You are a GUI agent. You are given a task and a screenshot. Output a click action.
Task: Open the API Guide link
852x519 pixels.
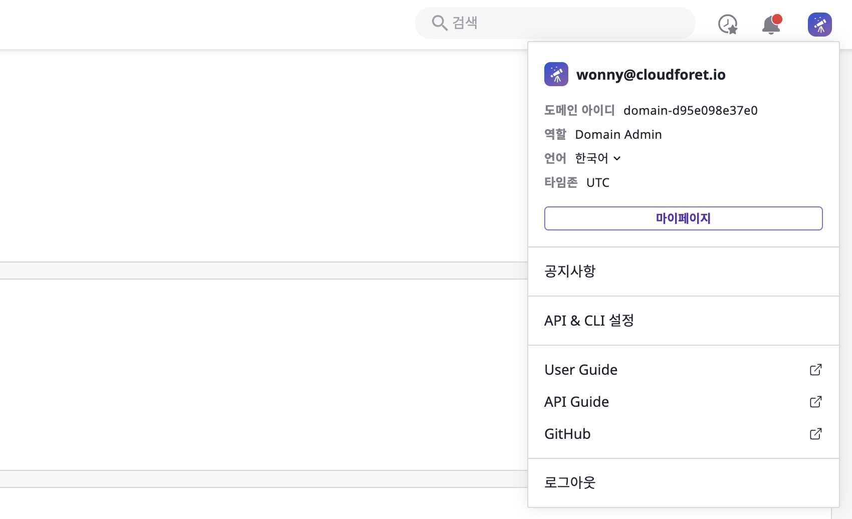tap(684, 402)
